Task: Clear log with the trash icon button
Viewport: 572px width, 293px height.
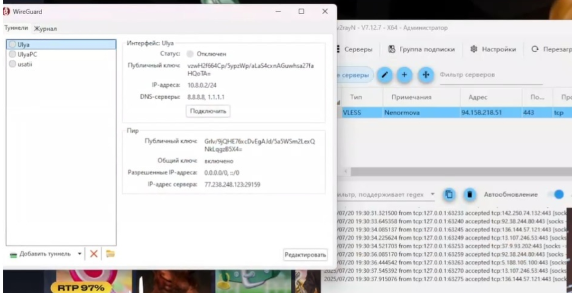Action: (470, 194)
